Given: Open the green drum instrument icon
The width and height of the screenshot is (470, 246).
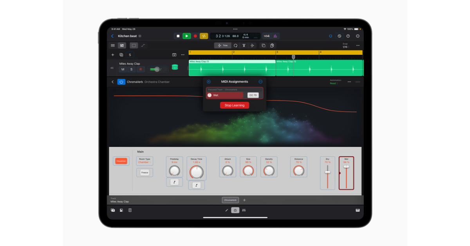Looking at the screenshot, I should coord(175,67).
